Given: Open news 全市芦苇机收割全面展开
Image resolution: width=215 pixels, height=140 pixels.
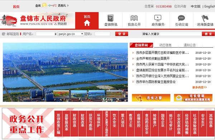Looking at the screenshot, I should [x=153, y=59].
